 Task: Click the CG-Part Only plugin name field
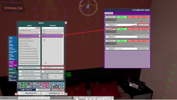[x=126, y=49]
